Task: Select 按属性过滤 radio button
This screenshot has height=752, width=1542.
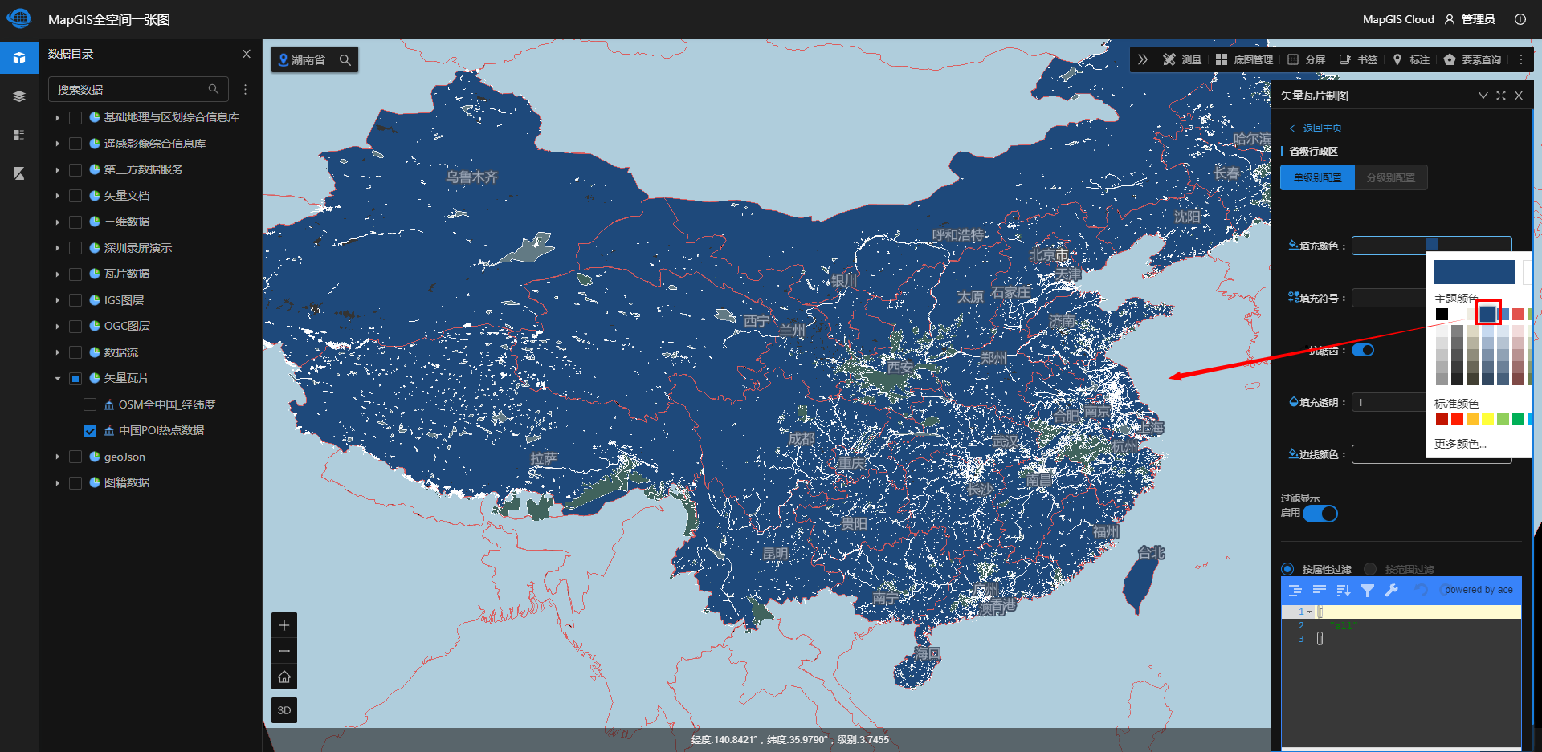Action: tap(1288, 569)
